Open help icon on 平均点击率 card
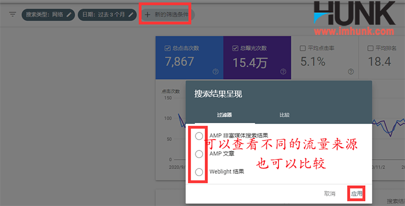This screenshot has height=206, width=405. (351, 72)
